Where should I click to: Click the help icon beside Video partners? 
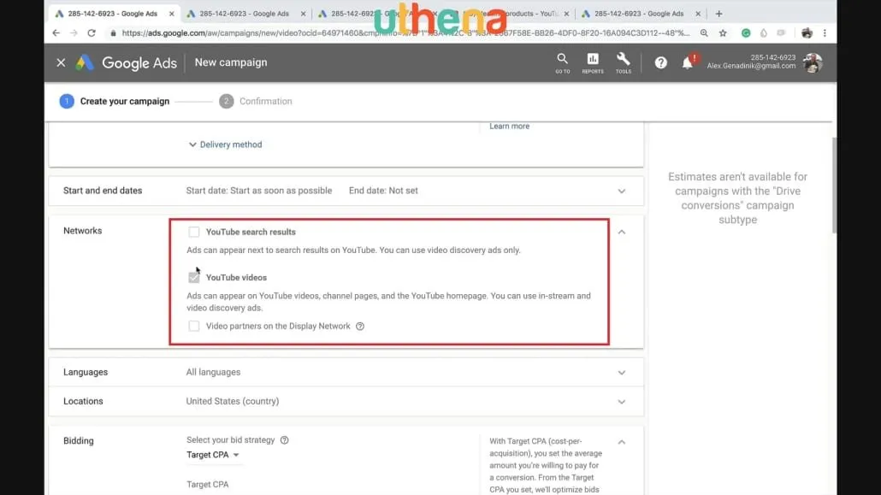360,326
